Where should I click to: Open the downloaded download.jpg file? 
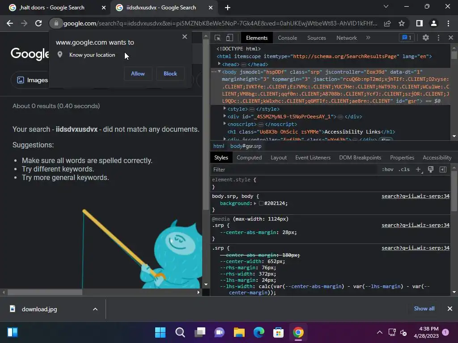[39, 309]
